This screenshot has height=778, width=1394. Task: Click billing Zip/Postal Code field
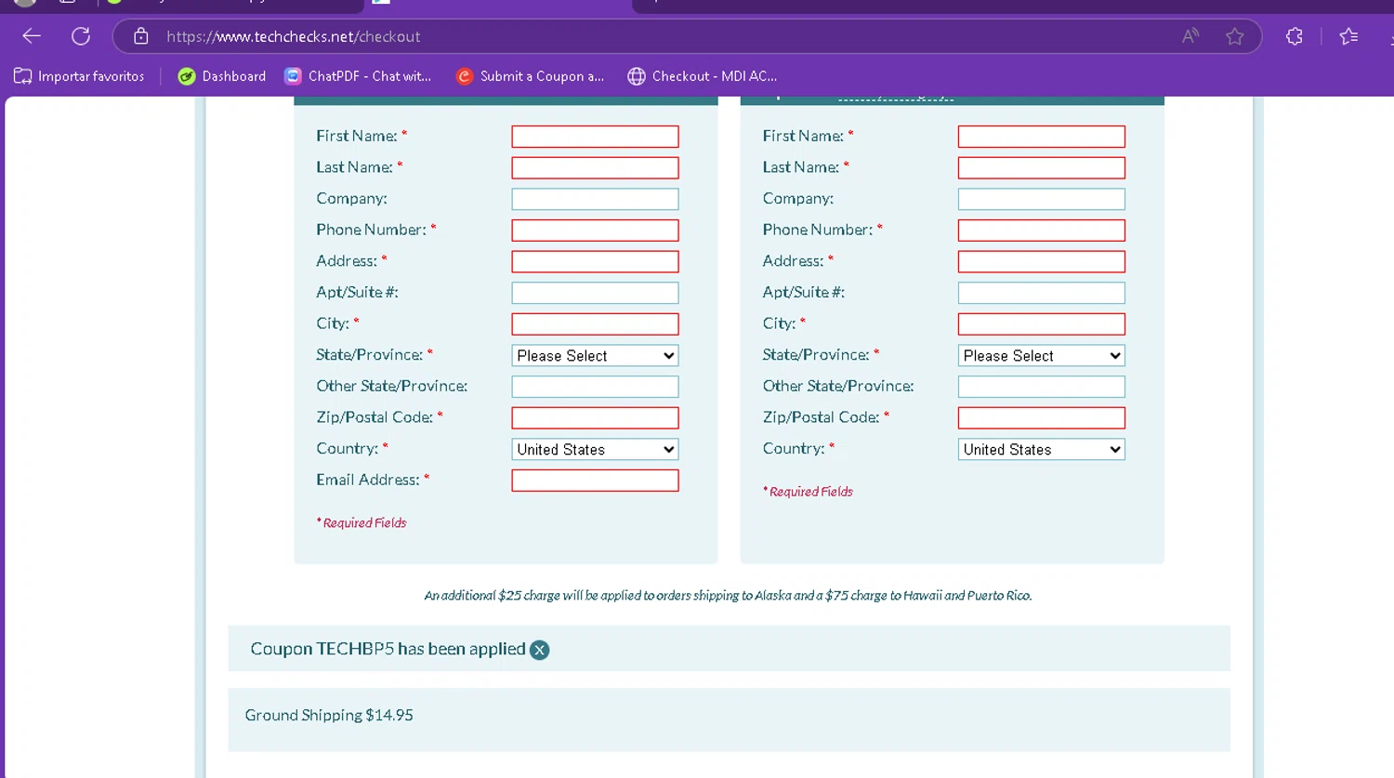click(595, 417)
